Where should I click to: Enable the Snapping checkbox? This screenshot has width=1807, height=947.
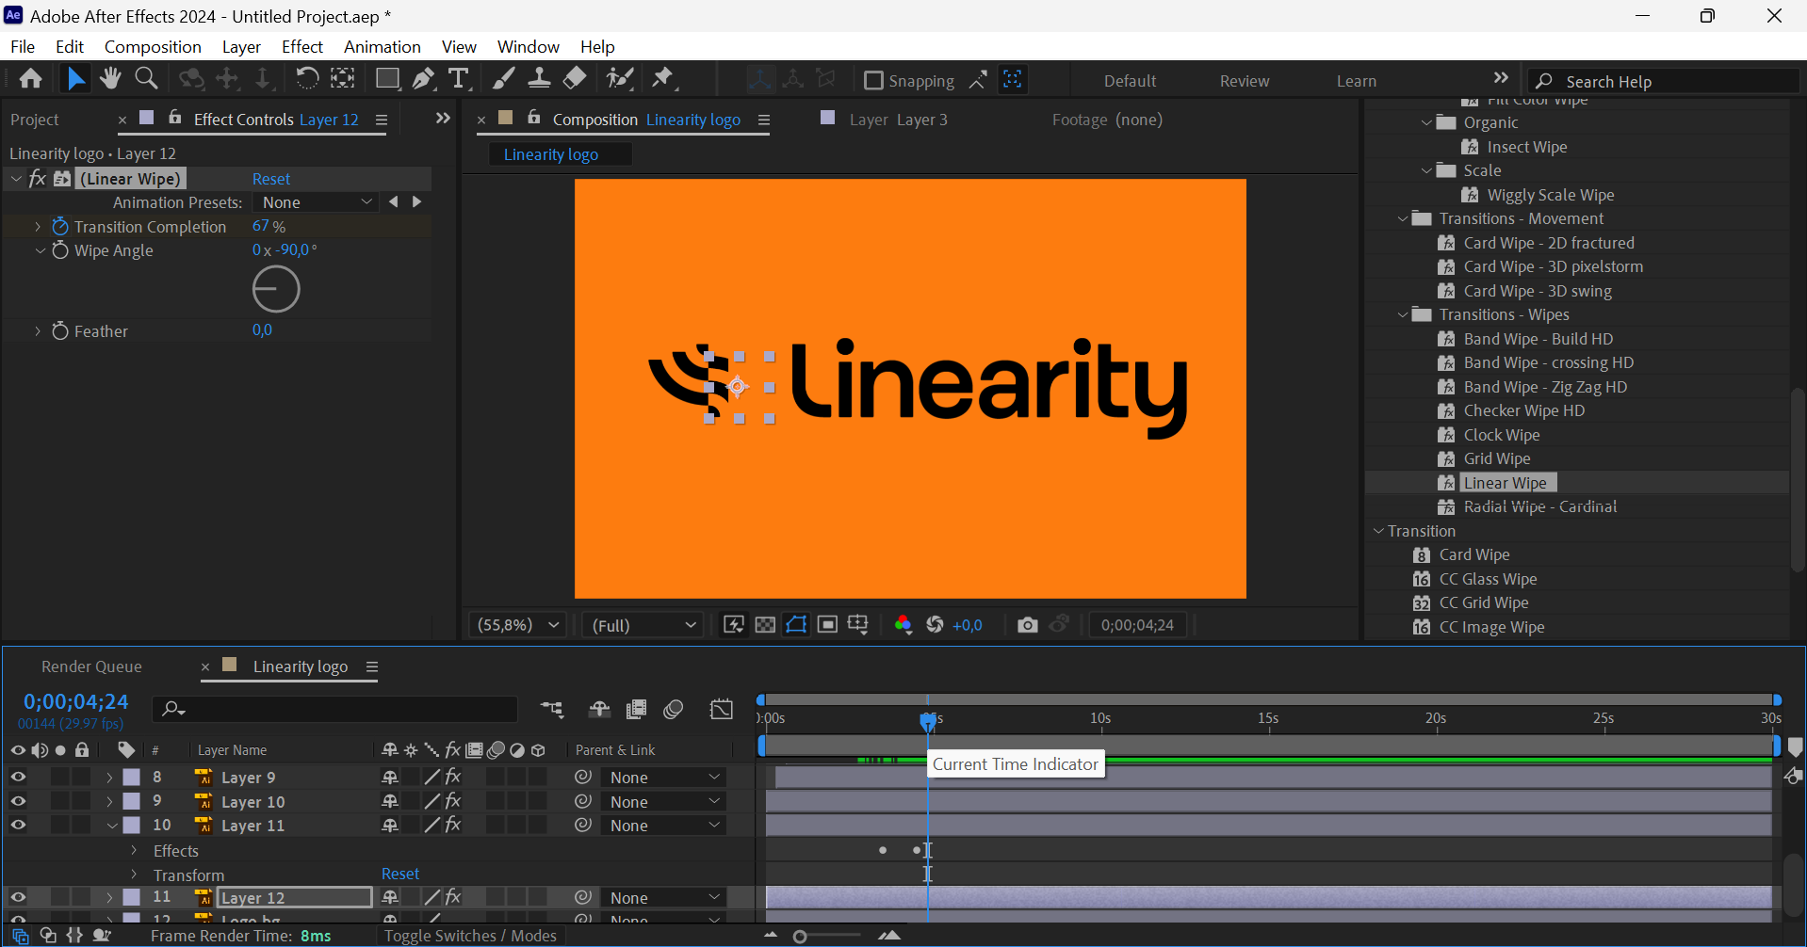pyautogui.click(x=873, y=81)
